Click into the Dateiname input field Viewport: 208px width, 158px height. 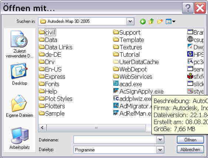coord(115,140)
